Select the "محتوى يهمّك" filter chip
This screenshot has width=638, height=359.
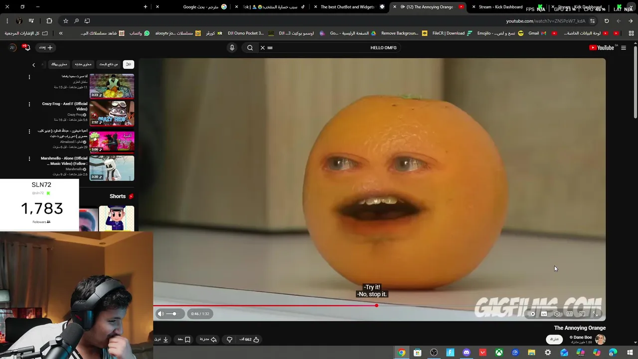[59, 64]
